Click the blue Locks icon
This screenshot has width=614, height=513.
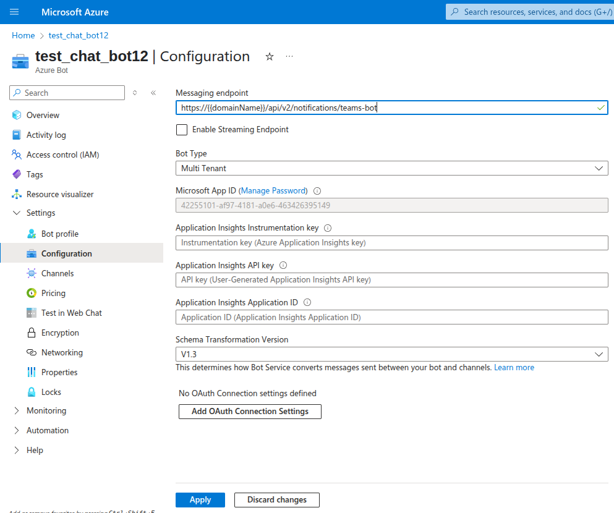click(x=32, y=392)
